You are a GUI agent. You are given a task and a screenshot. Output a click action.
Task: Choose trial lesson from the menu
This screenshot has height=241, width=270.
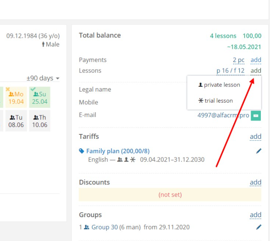click(x=216, y=101)
